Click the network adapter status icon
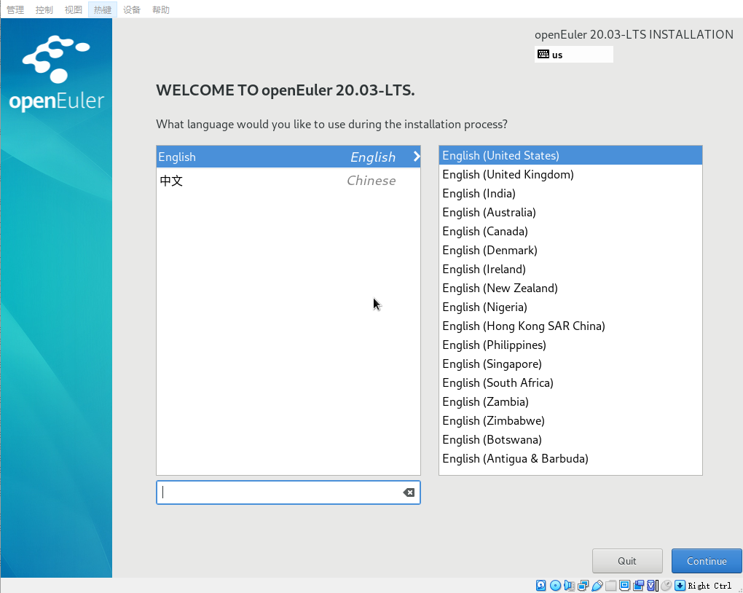 click(583, 585)
